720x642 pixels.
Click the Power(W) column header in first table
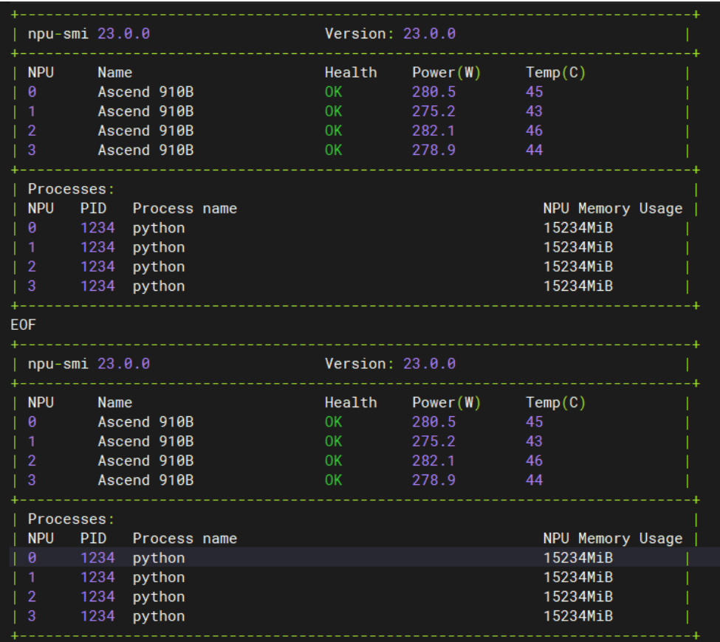pos(446,72)
